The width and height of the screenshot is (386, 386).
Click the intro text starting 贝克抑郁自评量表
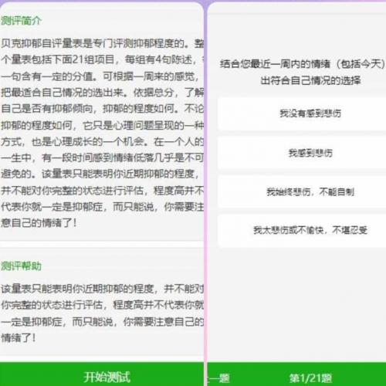coord(102,133)
